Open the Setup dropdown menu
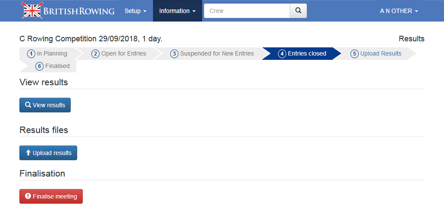Viewport: 444px width, 217px height. pos(135,11)
